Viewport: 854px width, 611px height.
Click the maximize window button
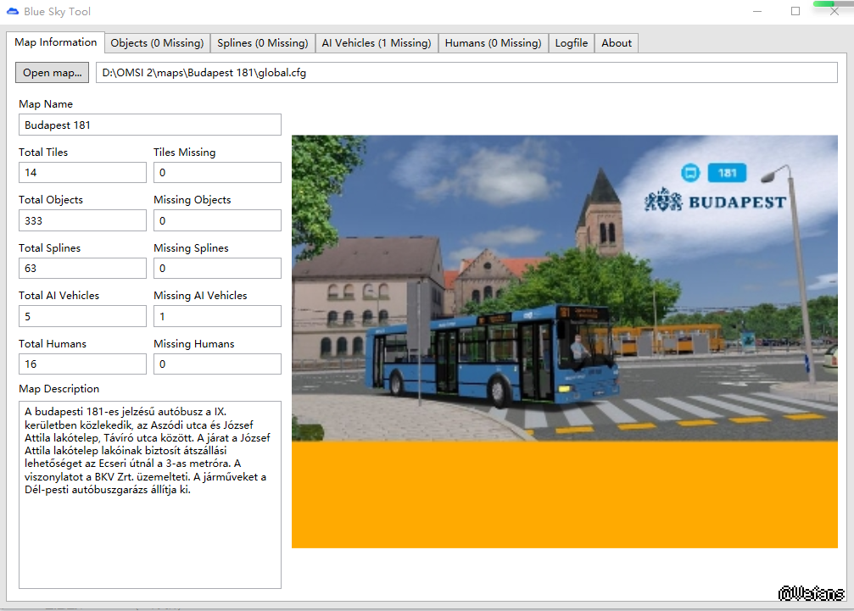pos(795,12)
